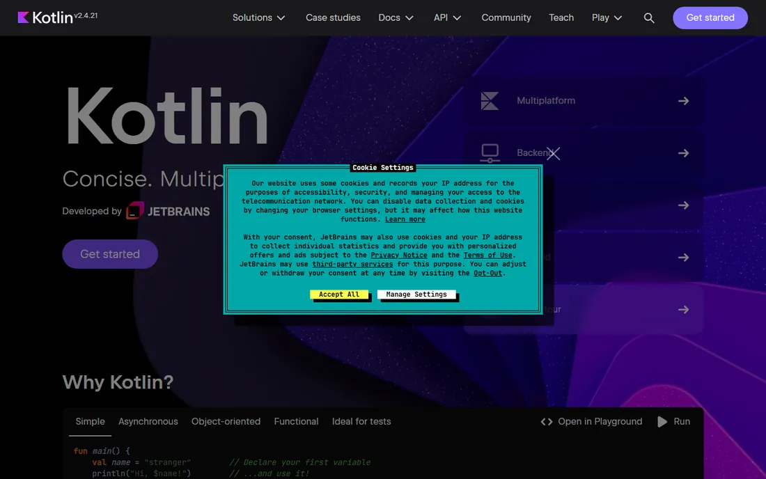Click the Open in Playground code icon

pyautogui.click(x=547, y=421)
